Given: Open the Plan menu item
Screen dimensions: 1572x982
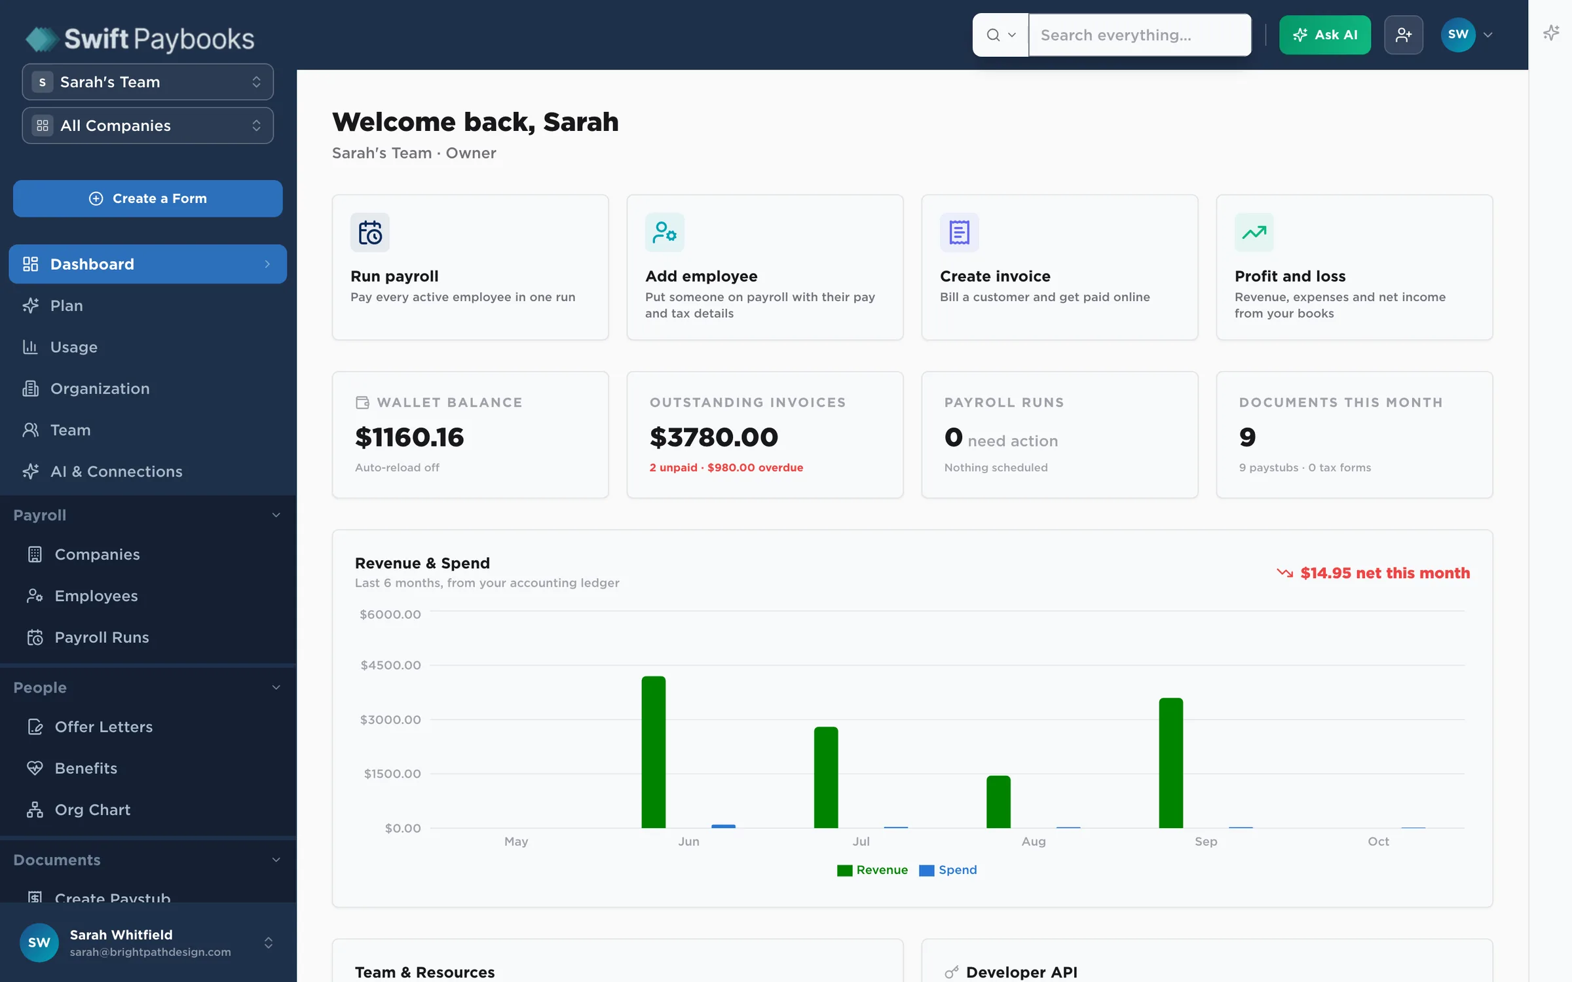Looking at the screenshot, I should coord(148,305).
